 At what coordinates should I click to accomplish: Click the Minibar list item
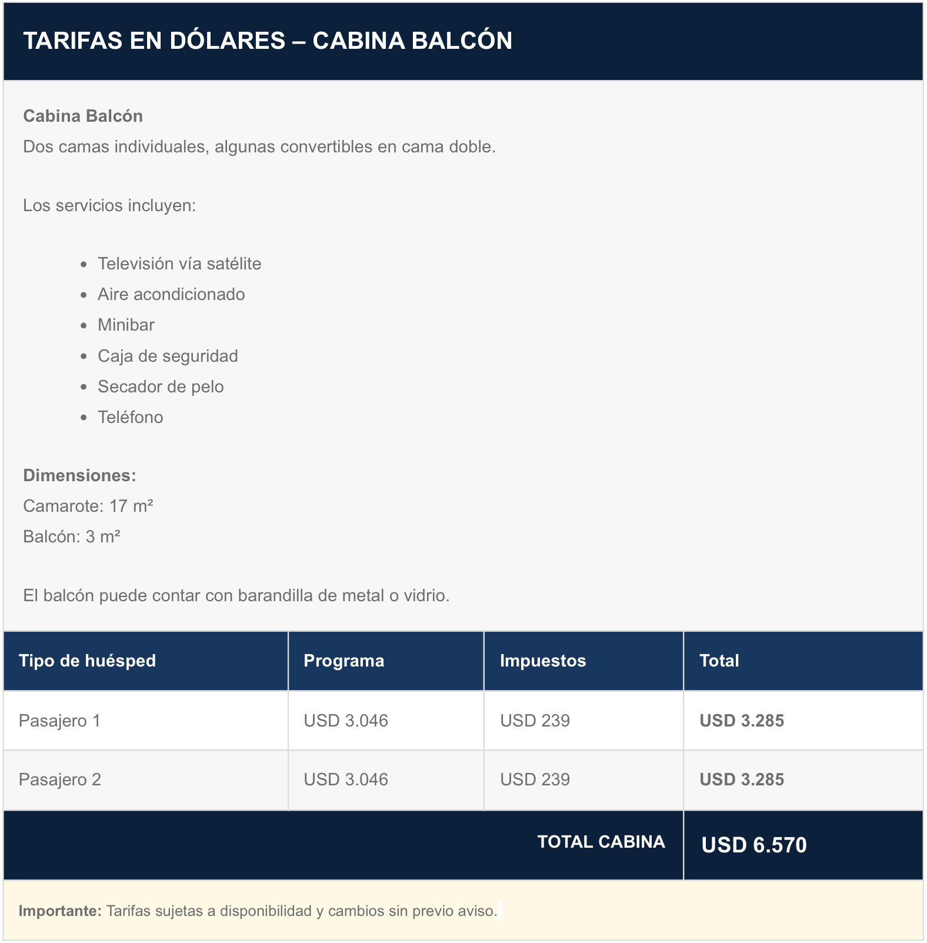(126, 325)
